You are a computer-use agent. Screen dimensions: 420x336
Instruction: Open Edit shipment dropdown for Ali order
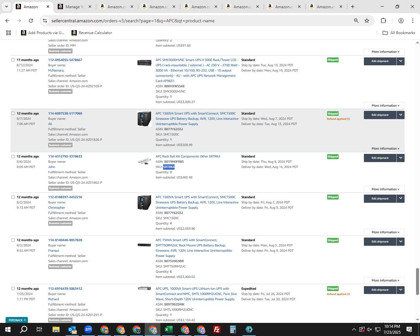pyautogui.click(x=401, y=115)
